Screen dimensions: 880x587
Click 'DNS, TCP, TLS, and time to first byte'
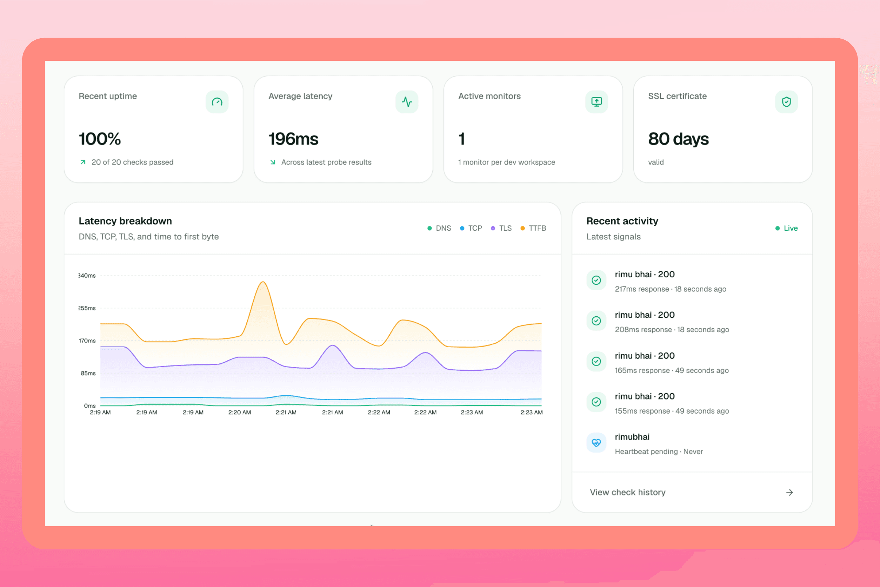[x=148, y=237]
